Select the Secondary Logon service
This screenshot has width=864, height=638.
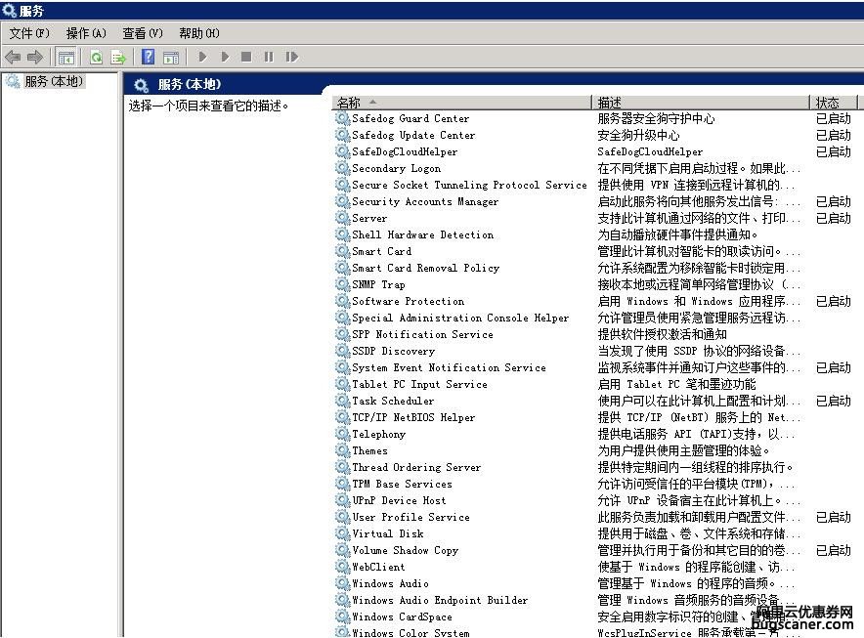pyautogui.click(x=396, y=169)
